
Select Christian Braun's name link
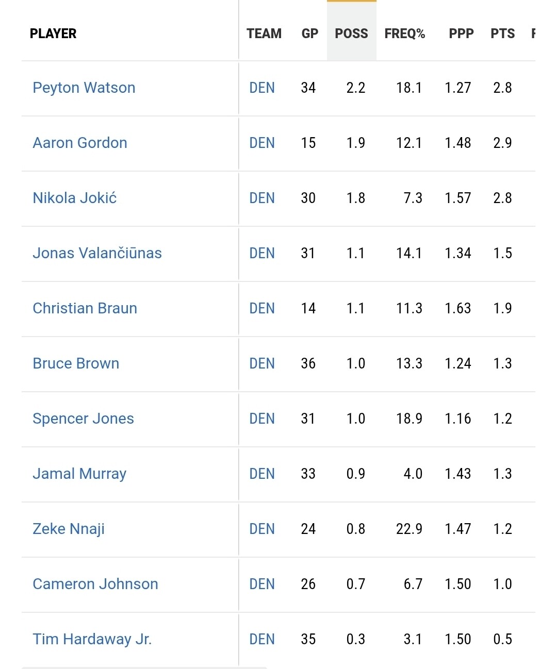point(85,308)
